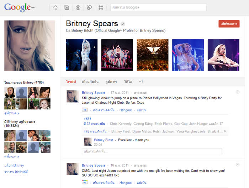The image size is (249, 188).
Task: Click สาธารณะ label on the 17 Dec post
Action: tap(140, 93)
